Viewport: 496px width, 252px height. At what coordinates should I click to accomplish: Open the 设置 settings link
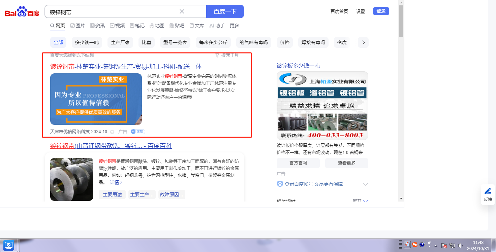tap(361, 11)
